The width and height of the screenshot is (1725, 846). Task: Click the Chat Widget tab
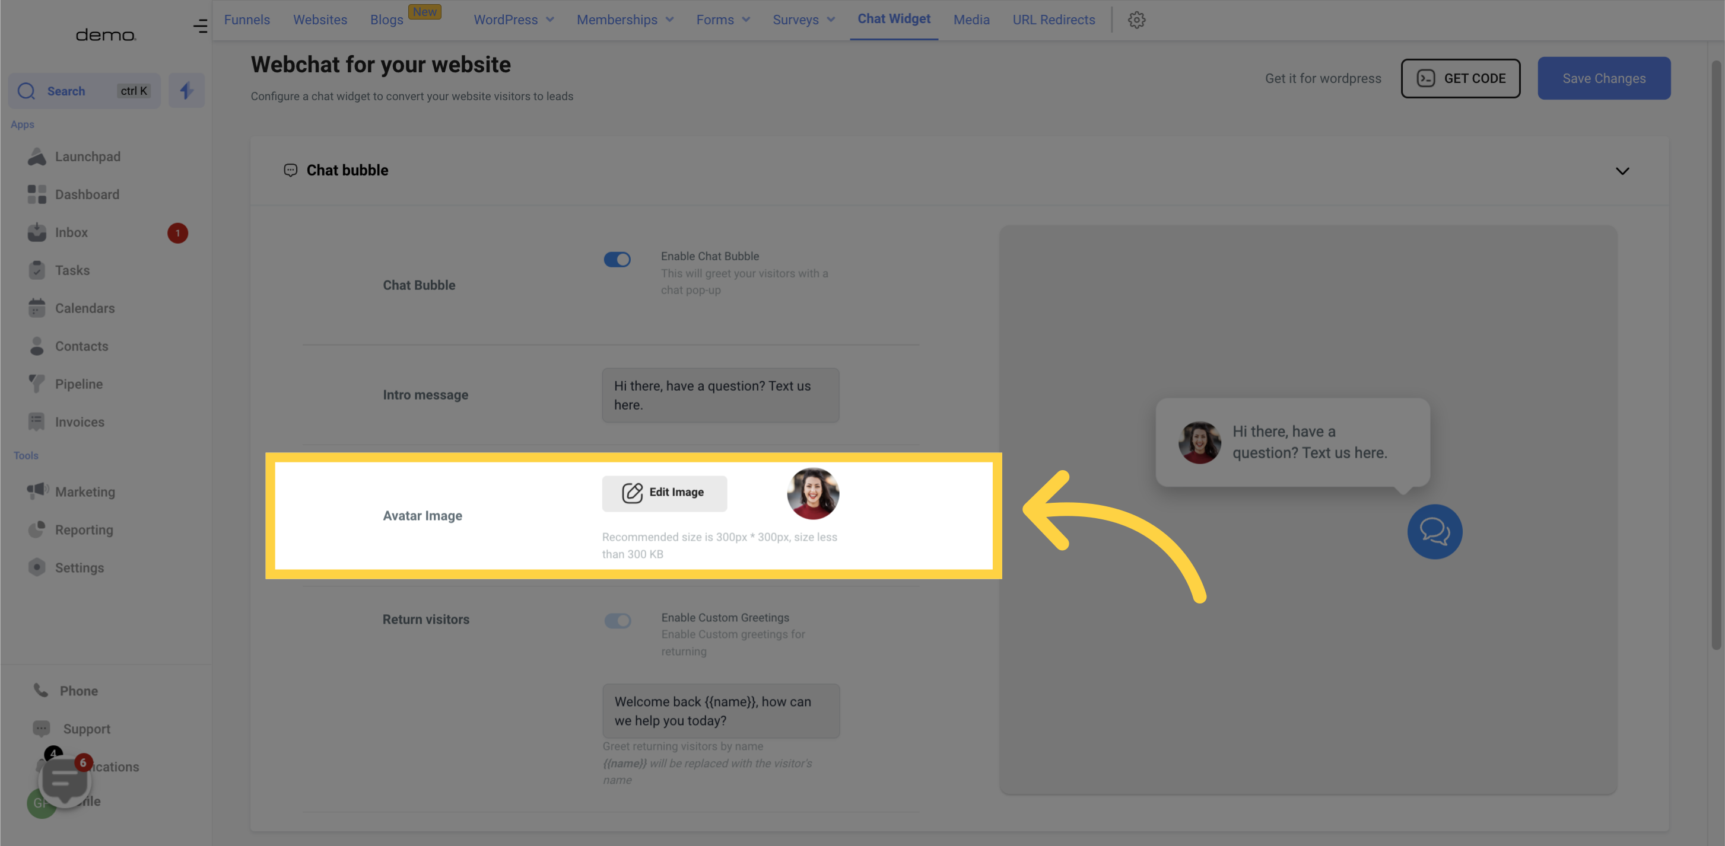pyautogui.click(x=894, y=20)
